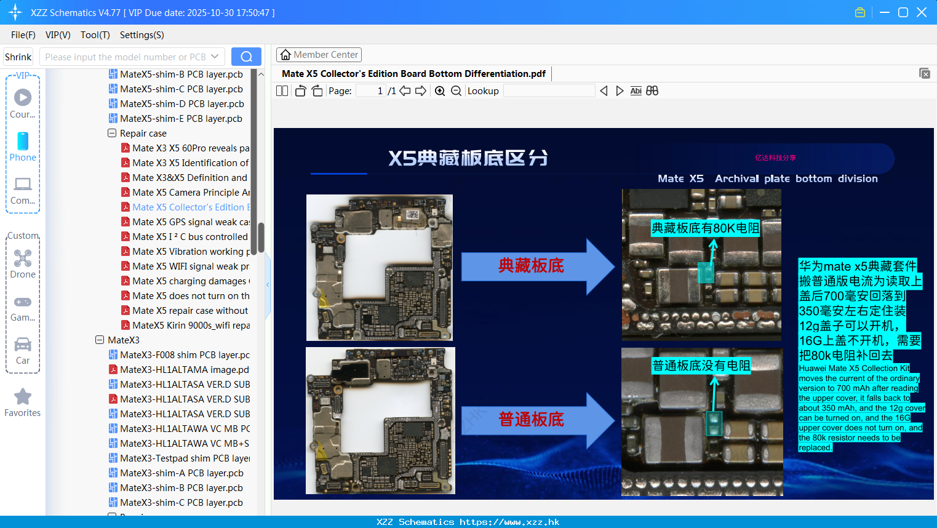Find next lookup result triangle
This screenshot has height=528, width=937.
click(x=620, y=90)
